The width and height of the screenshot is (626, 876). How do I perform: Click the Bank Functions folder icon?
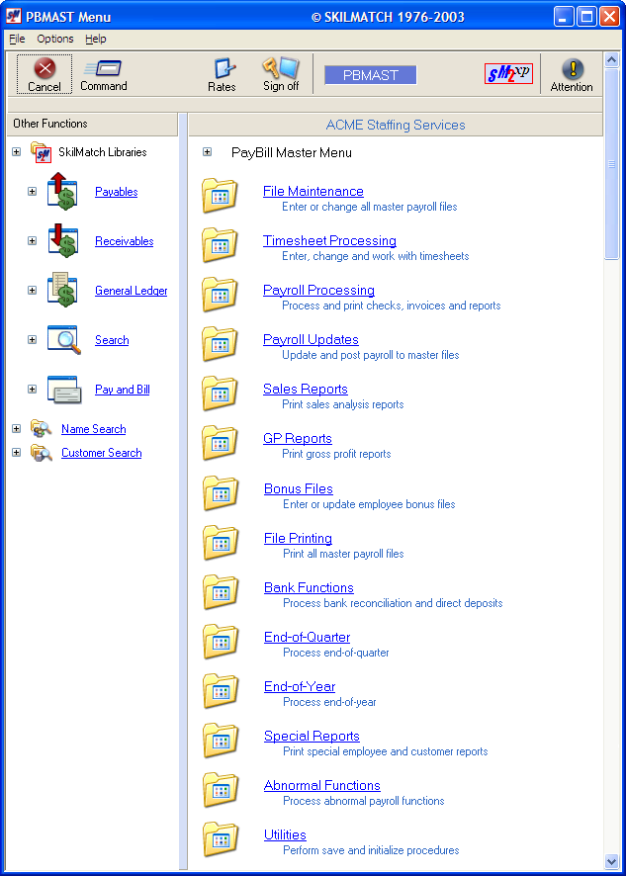pyautogui.click(x=221, y=592)
